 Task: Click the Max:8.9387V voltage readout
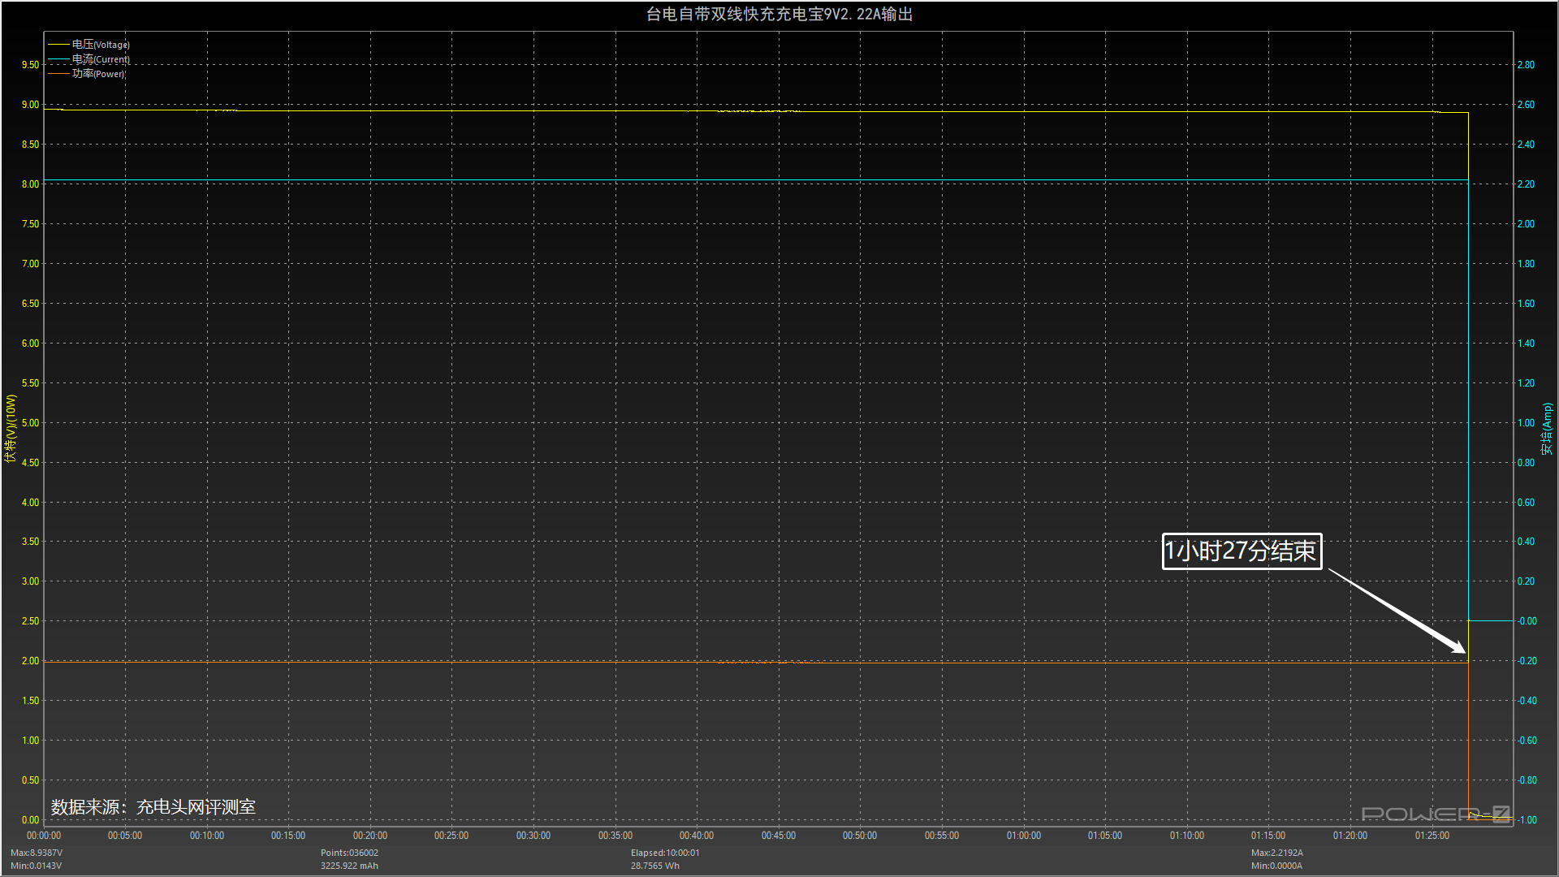pyautogui.click(x=37, y=853)
